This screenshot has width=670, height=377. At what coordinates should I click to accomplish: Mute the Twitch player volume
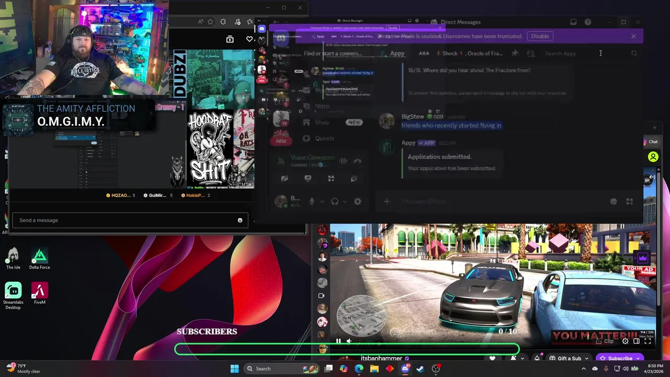[349, 341]
